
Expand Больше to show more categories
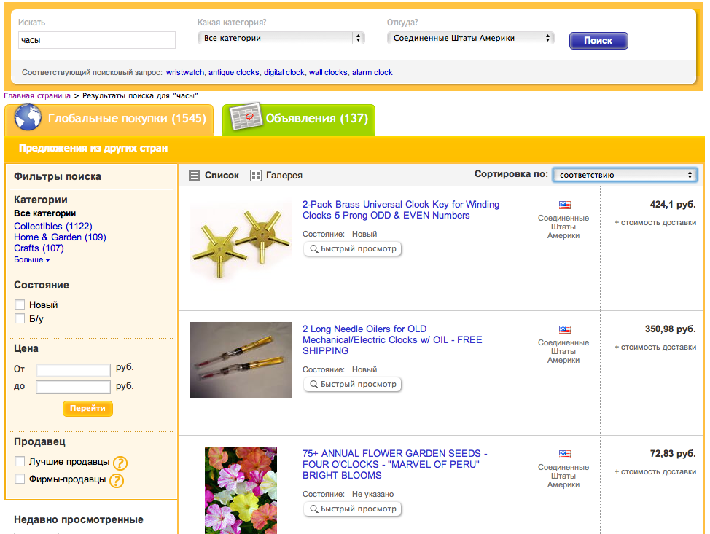32,259
